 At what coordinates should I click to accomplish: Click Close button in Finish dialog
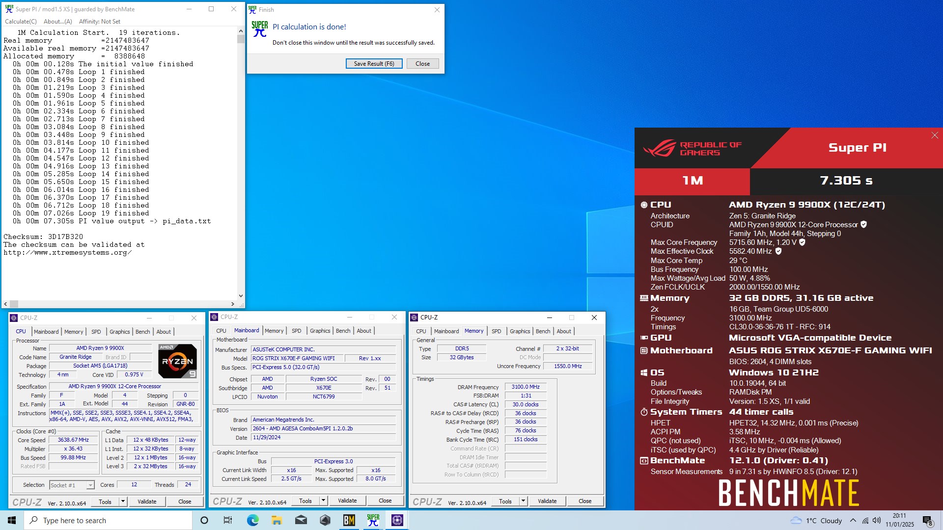click(422, 64)
